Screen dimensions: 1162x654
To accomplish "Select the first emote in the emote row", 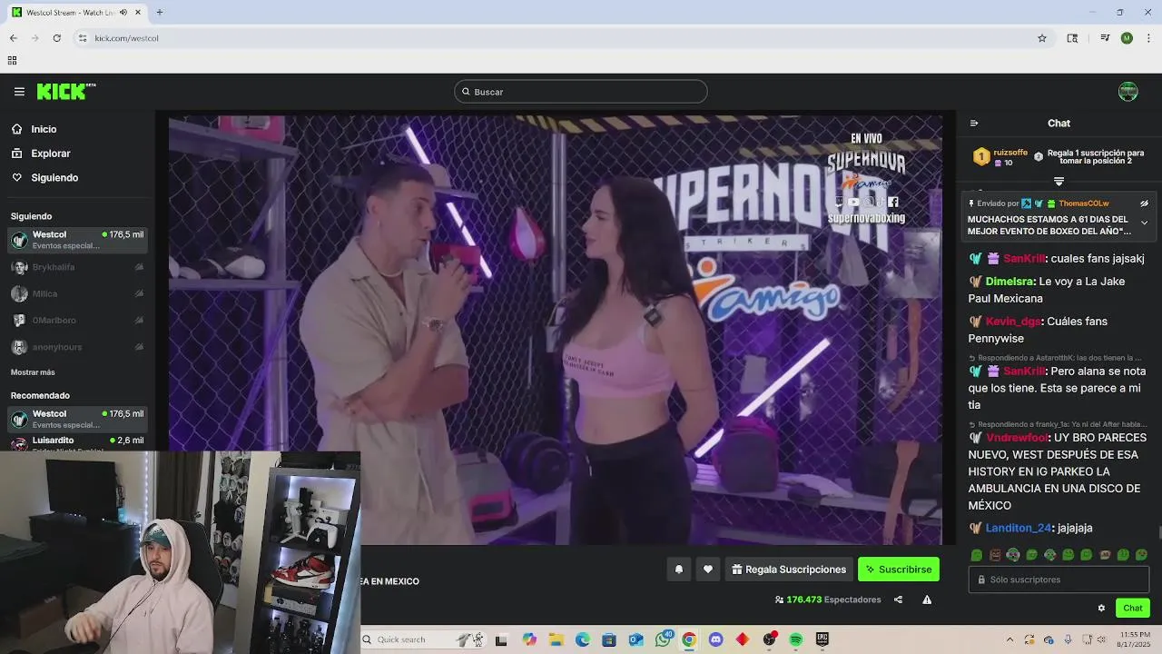I will pos(977,555).
